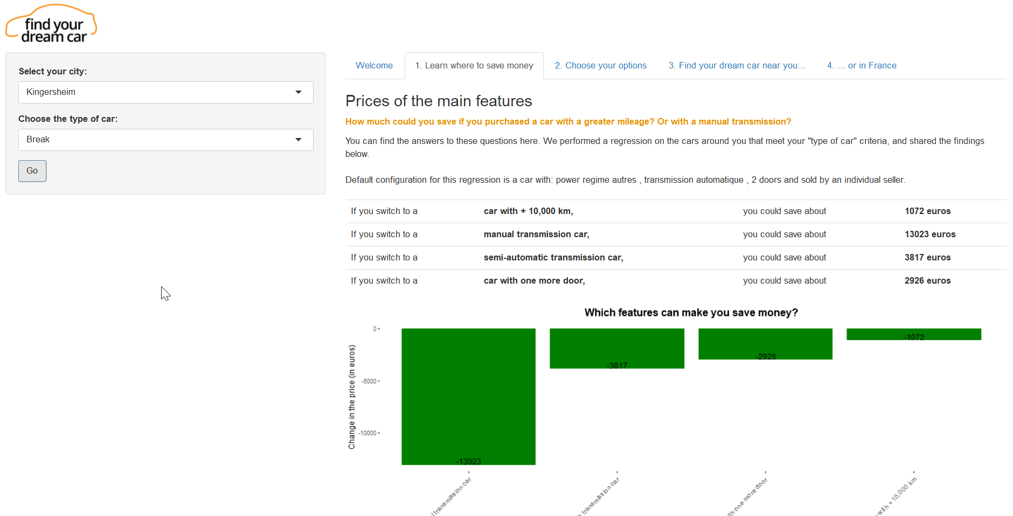Click the 1072 euros value
The height and width of the screenshot is (516, 1013).
928,211
